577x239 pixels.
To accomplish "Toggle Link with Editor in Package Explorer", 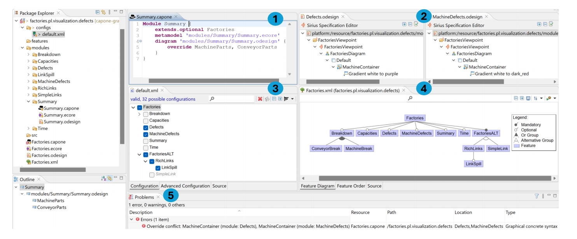I will 103,13.
